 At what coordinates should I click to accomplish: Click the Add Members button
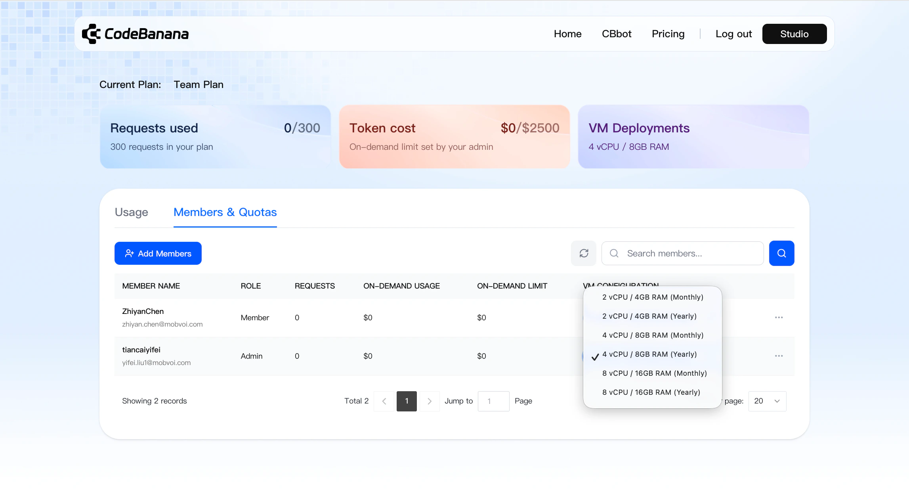(158, 253)
